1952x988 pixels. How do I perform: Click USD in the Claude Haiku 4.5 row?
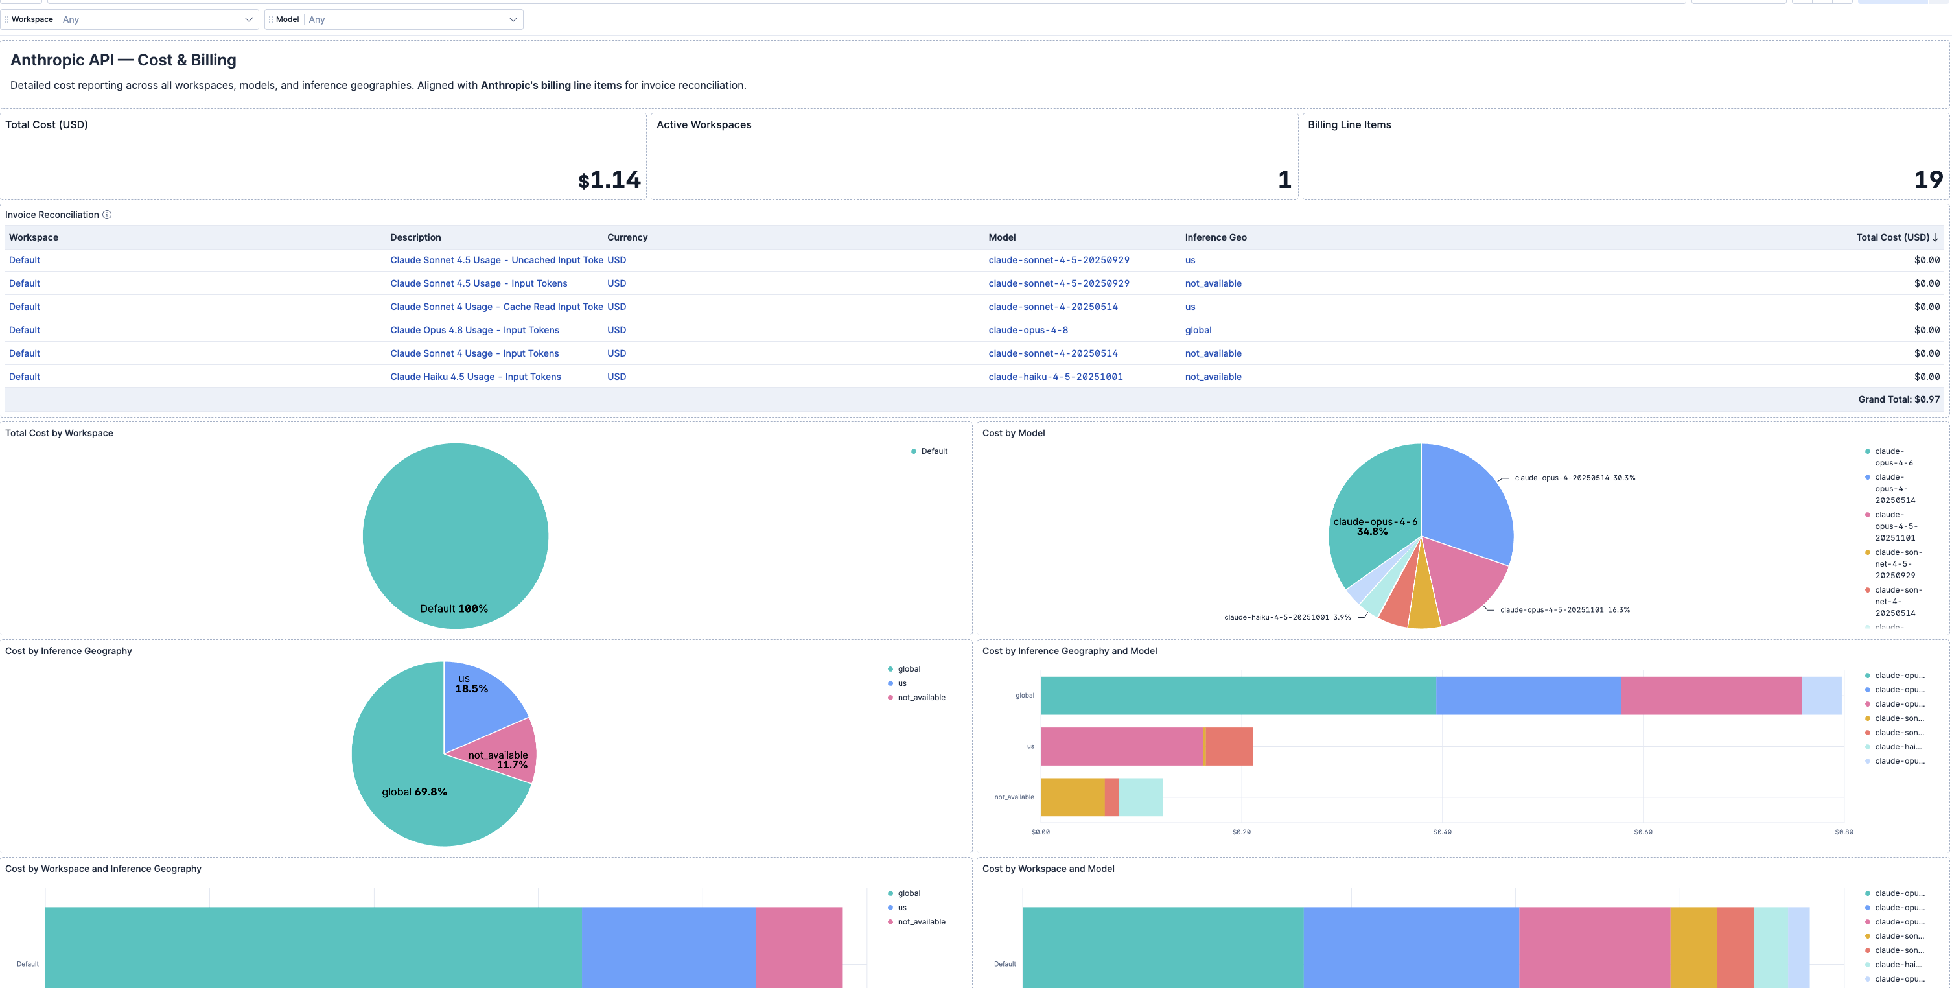click(x=616, y=377)
